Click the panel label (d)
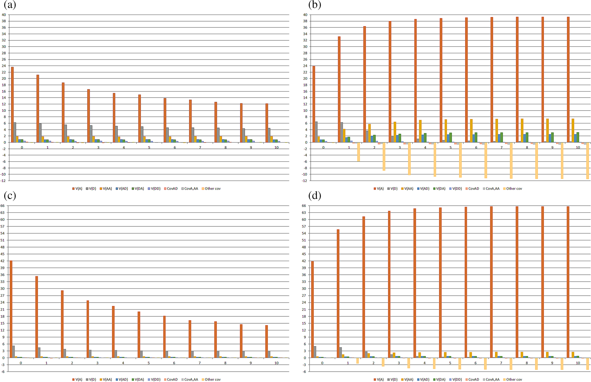 click(315, 195)
